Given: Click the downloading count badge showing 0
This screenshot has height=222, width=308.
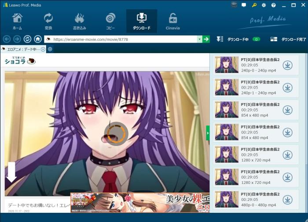Looking at the screenshot, I should tap(256, 39).
